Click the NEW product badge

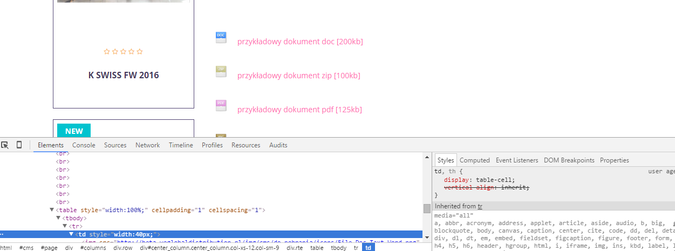tap(74, 131)
